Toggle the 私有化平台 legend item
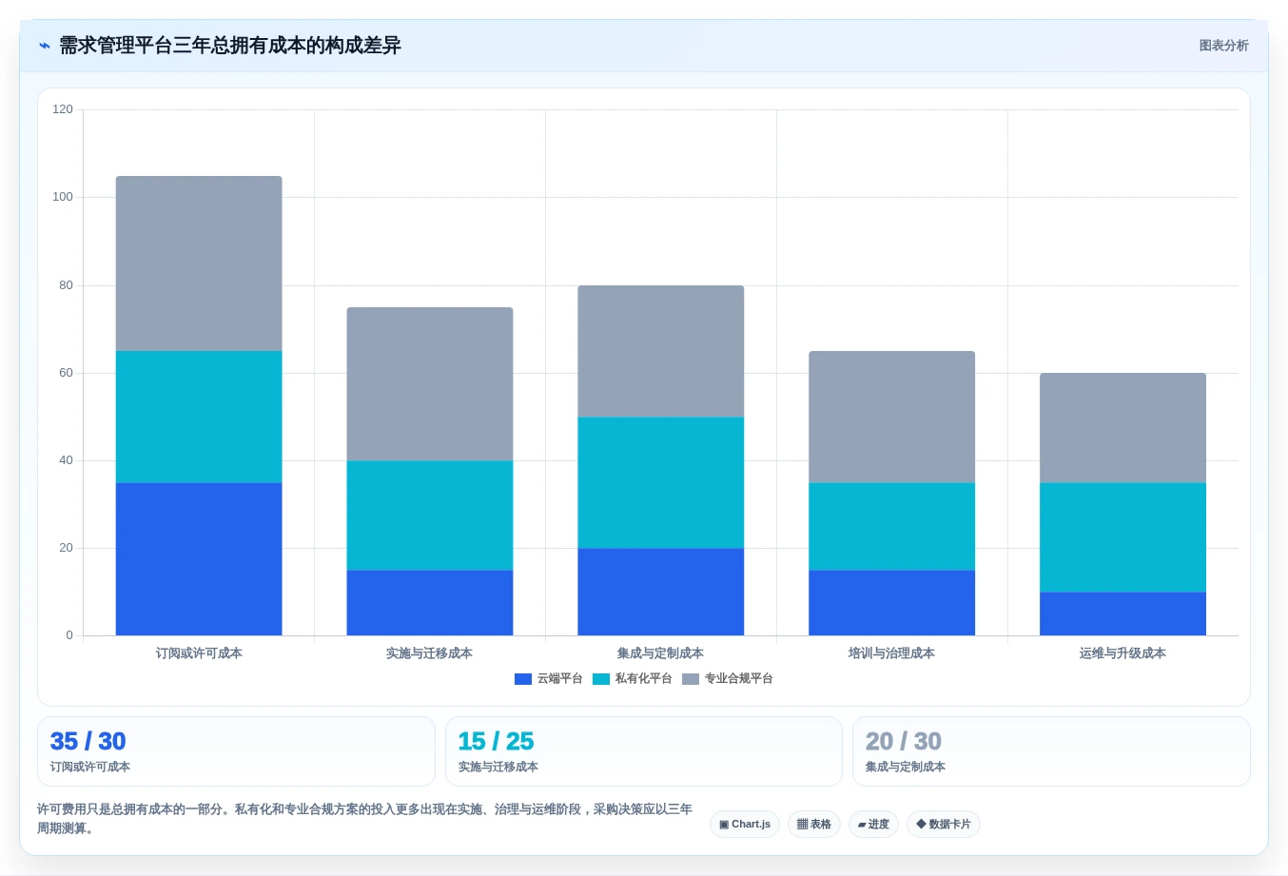1288x876 pixels. pyautogui.click(x=633, y=679)
